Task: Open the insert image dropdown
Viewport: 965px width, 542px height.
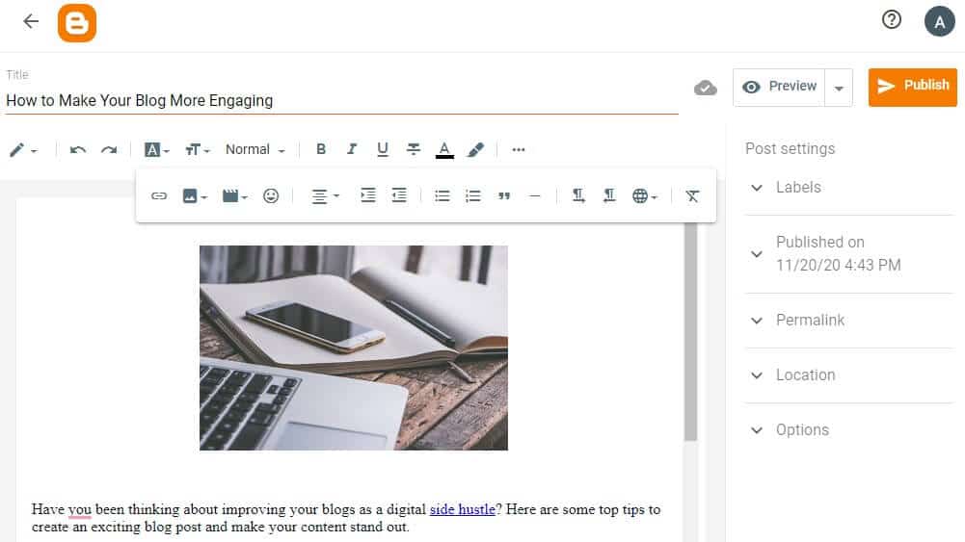Action: 195,196
